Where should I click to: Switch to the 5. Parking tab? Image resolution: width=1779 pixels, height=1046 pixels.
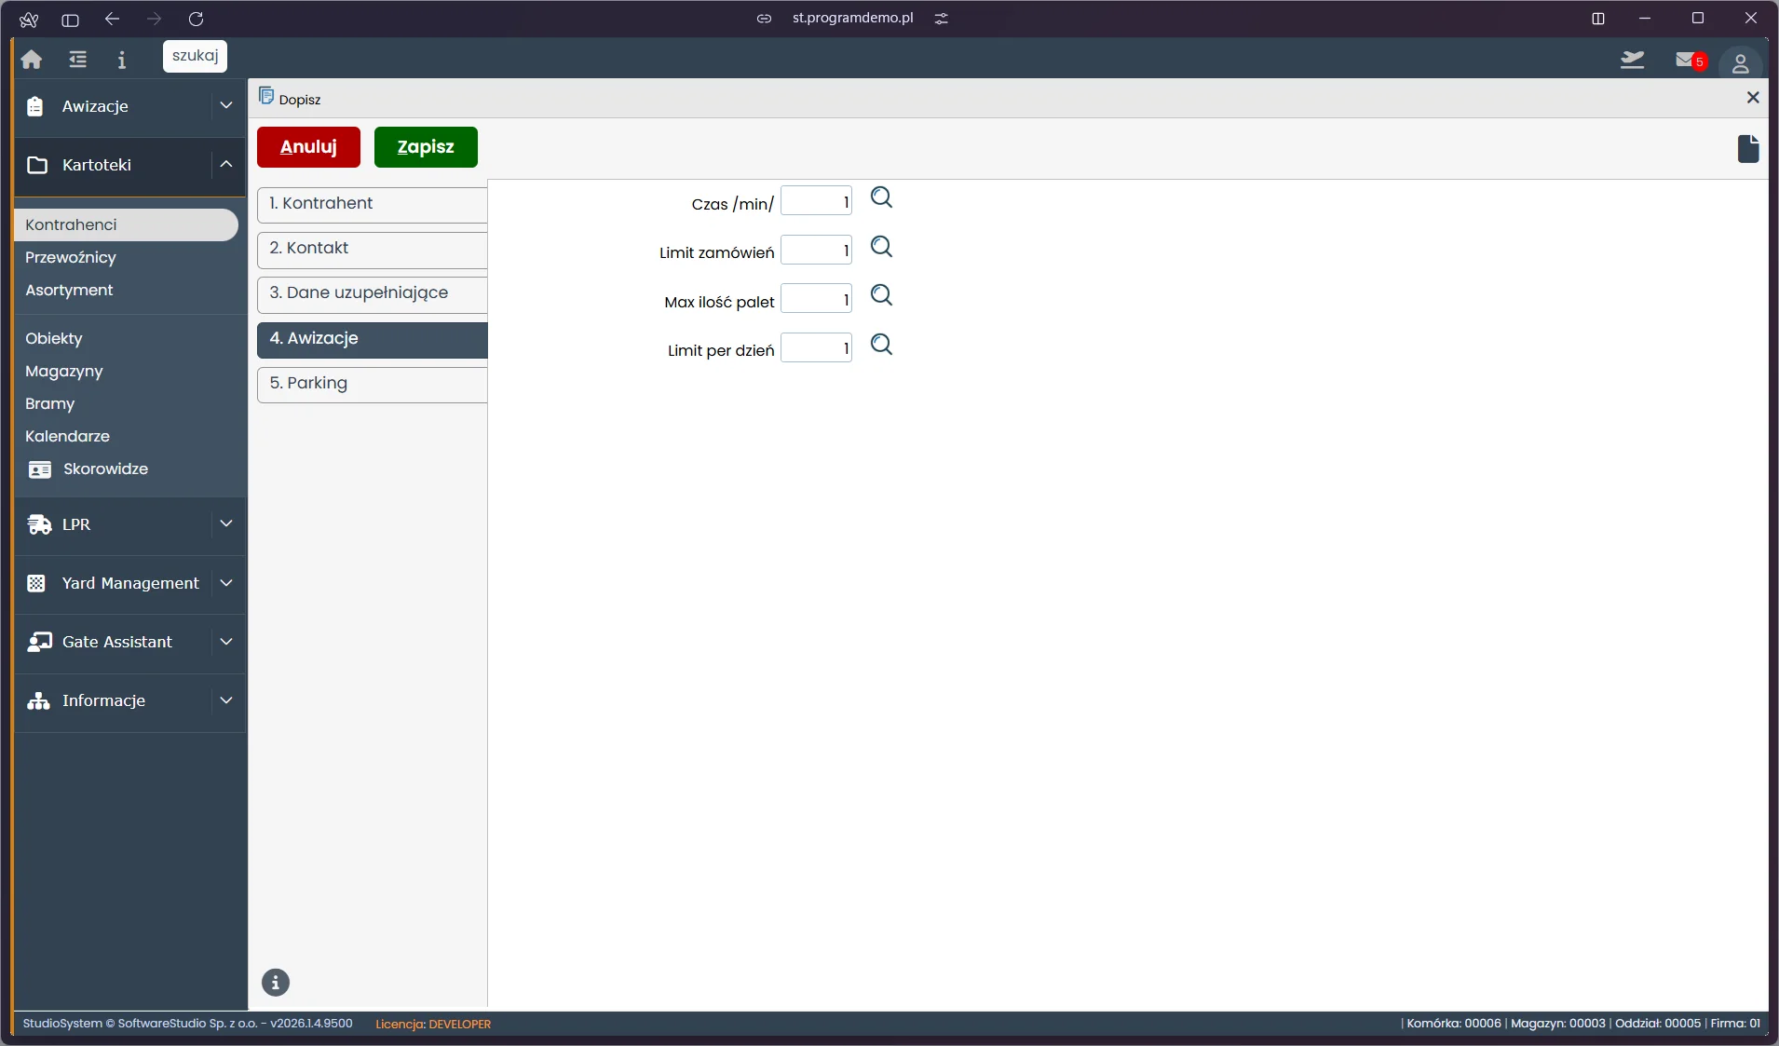373,384
